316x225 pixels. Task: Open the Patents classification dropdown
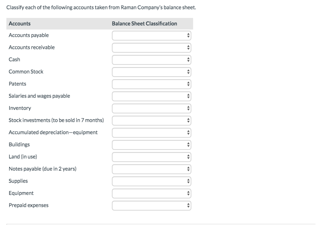click(x=151, y=84)
